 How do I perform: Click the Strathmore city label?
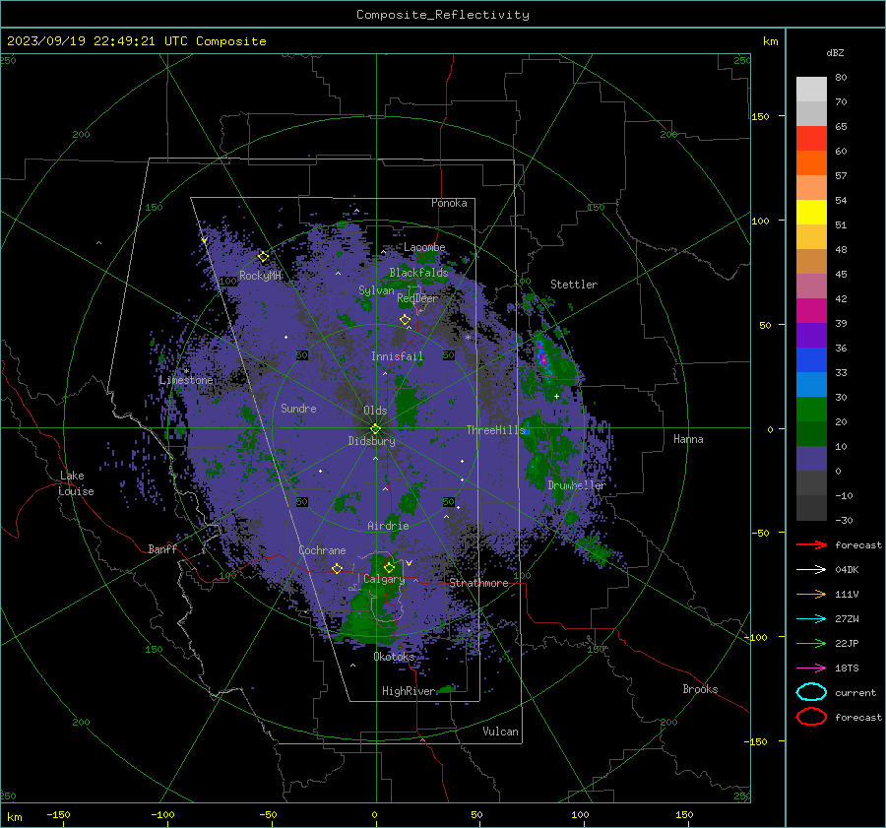478,583
